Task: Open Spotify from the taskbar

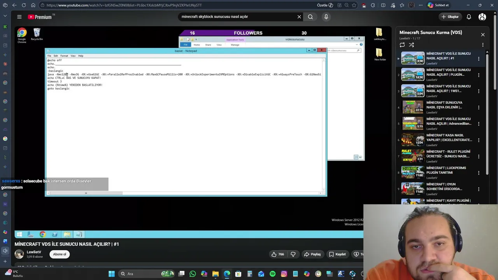Action: point(272,274)
